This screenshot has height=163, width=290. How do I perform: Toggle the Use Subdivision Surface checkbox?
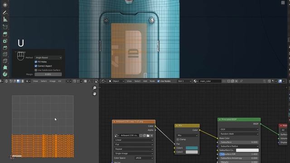36,70
